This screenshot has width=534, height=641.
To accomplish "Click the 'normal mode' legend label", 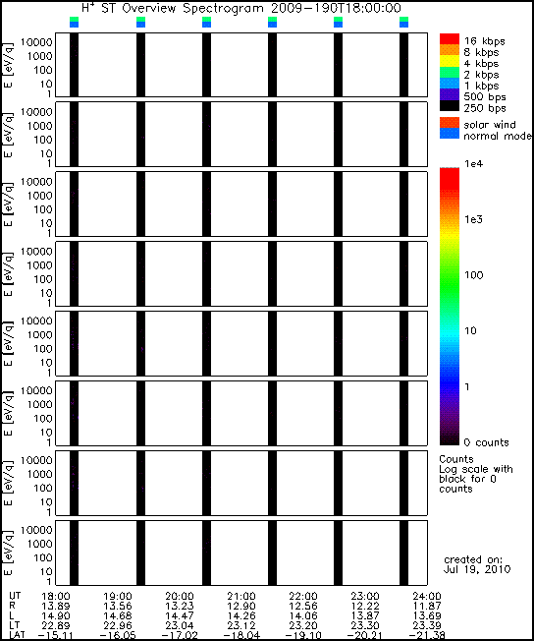I will pos(498,136).
